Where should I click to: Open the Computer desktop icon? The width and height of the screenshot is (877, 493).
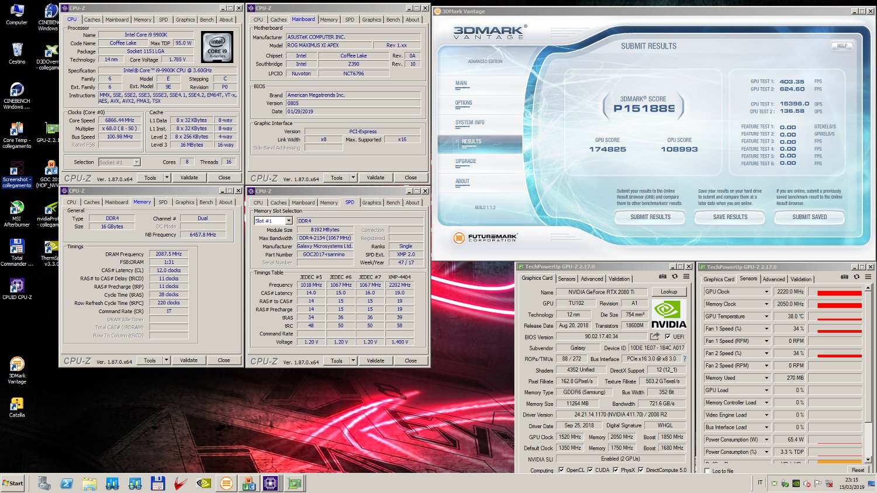click(17, 15)
